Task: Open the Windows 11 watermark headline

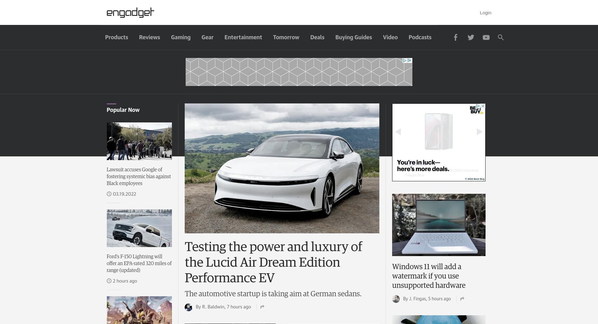Action: pos(429,276)
